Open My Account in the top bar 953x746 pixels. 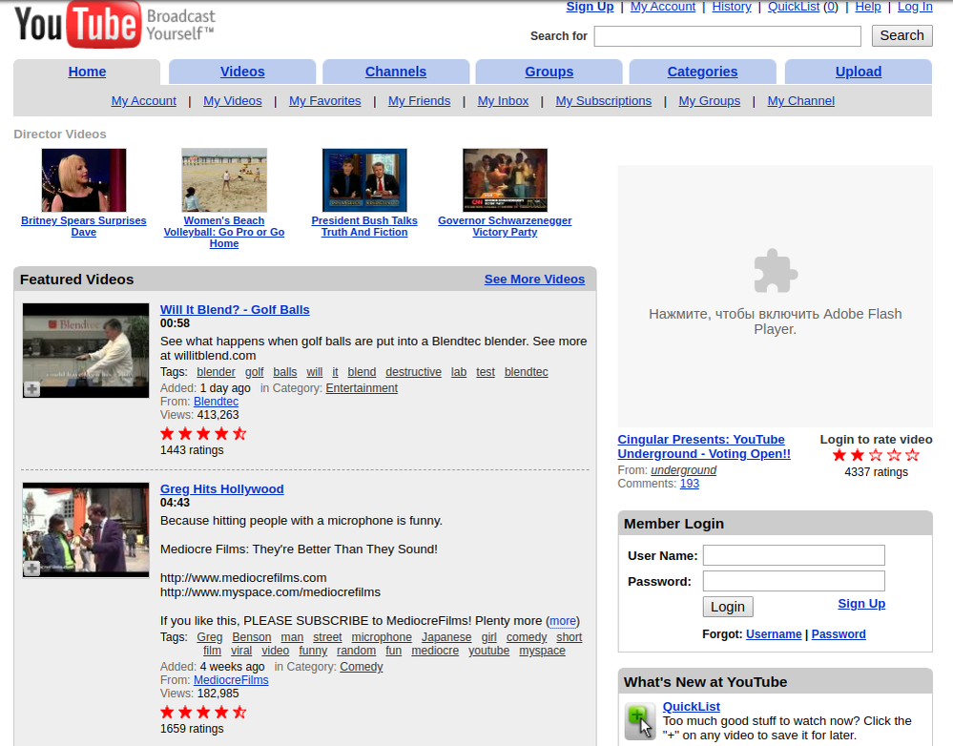pos(662,7)
